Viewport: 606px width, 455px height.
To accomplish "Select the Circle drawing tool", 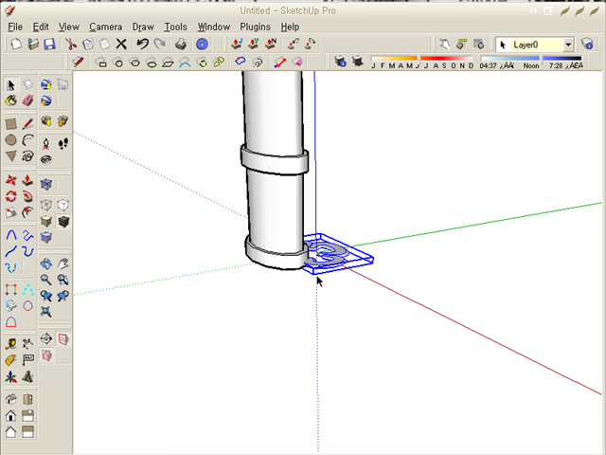I will (x=10, y=140).
